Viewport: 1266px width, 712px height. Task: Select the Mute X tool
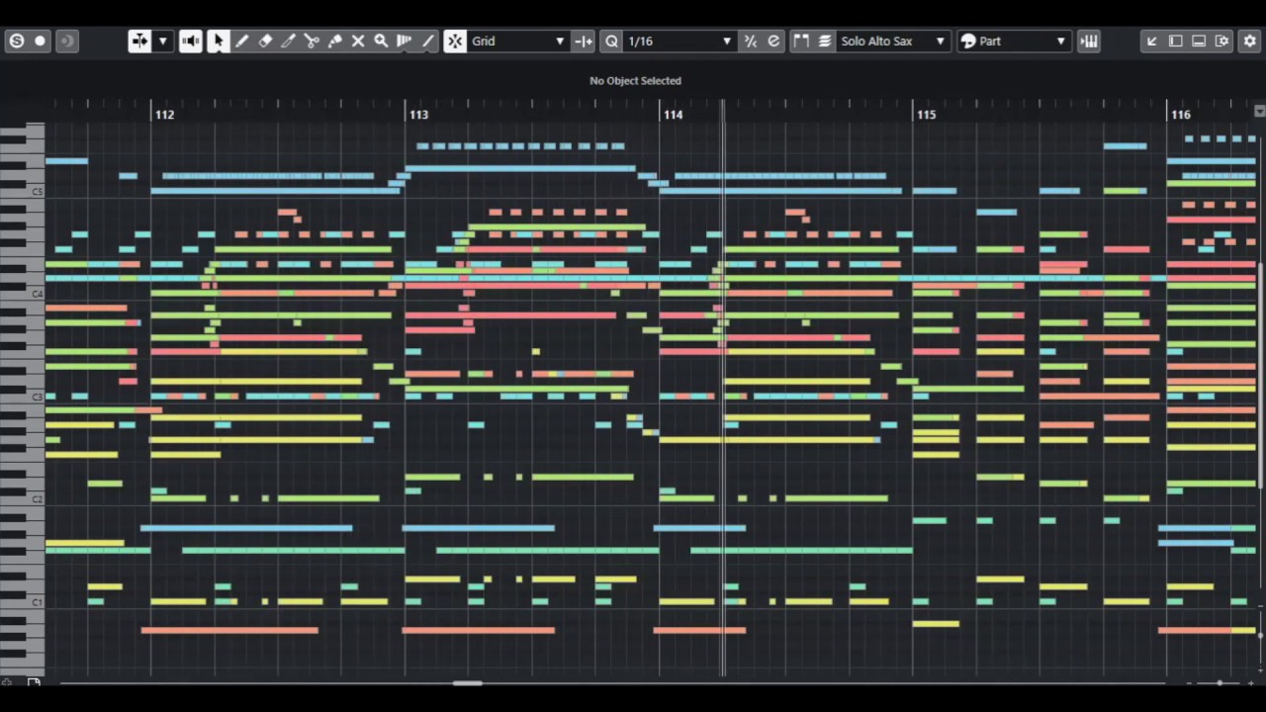[358, 41]
